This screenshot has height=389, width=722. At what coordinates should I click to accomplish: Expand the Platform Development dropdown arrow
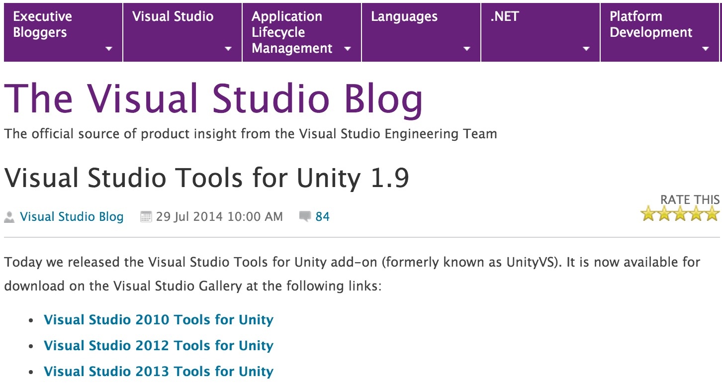pyautogui.click(x=706, y=49)
